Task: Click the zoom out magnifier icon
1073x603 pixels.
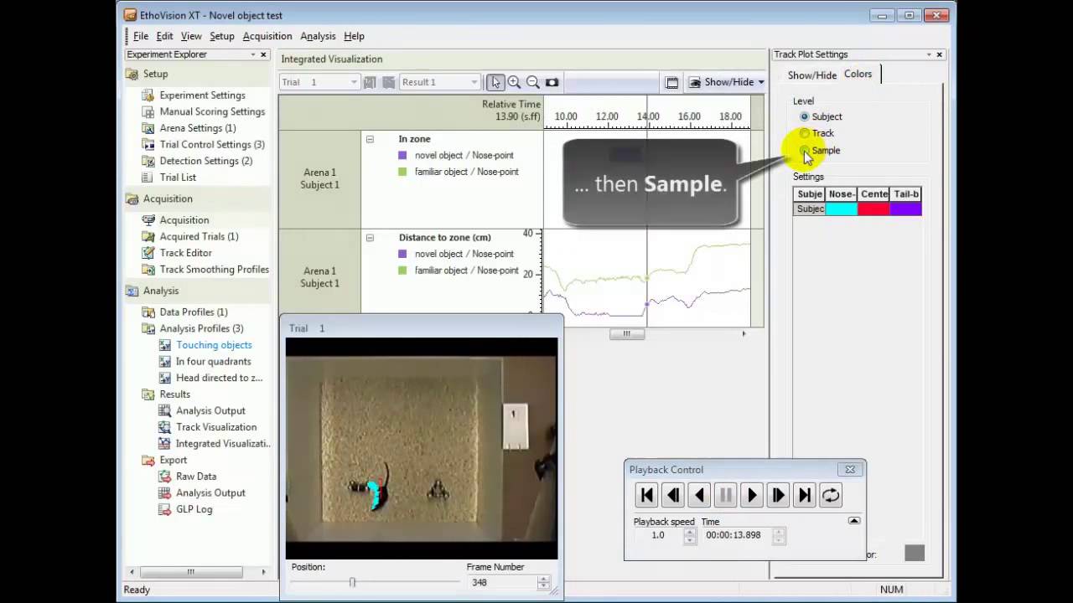Action: tap(533, 82)
